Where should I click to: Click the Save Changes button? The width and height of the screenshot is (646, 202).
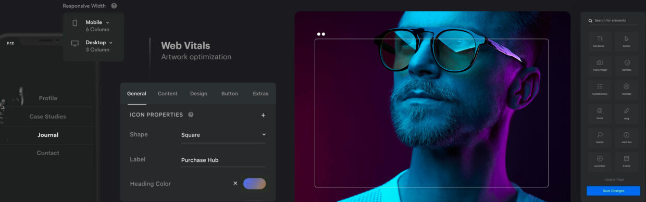pos(613,191)
